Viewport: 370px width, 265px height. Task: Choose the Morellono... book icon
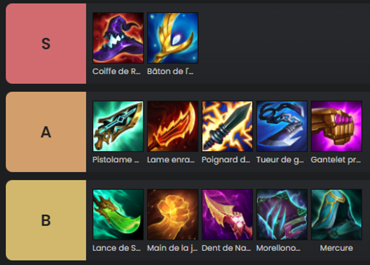(x=282, y=214)
